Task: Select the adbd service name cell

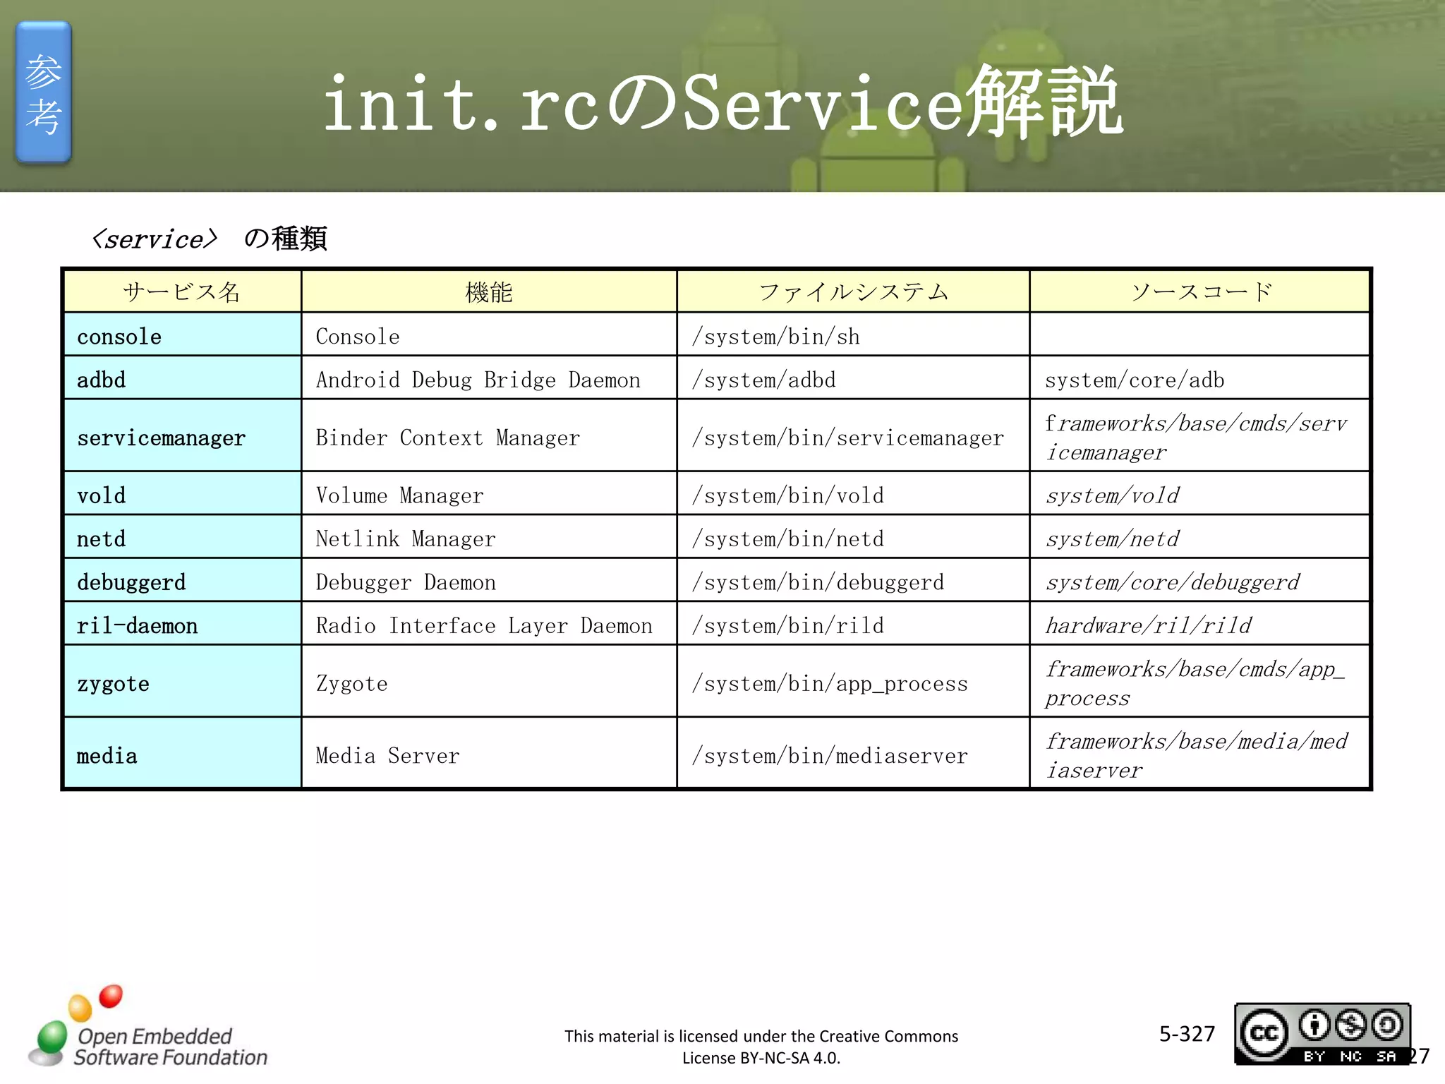Action: pos(183,378)
